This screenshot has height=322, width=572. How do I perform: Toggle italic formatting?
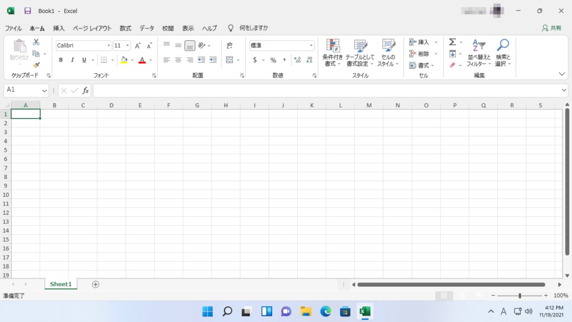(x=73, y=60)
